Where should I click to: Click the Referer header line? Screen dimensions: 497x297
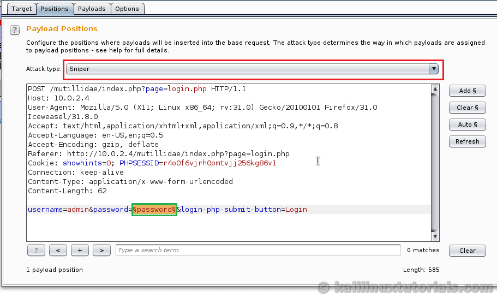(158, 153)
